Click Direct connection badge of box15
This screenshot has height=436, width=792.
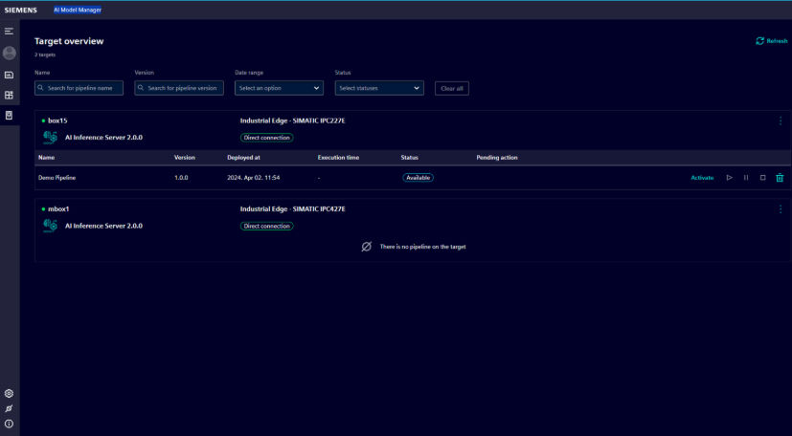point(266,138)
